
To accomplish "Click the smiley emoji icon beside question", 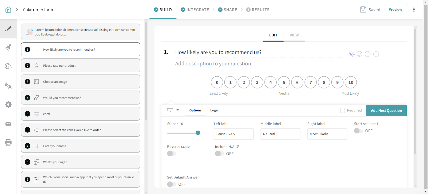I will (x=360, y=54).
